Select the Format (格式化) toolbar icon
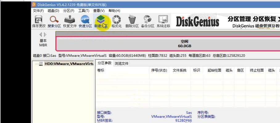Screen dimensions: 280x123 click(x=117, y=21)
